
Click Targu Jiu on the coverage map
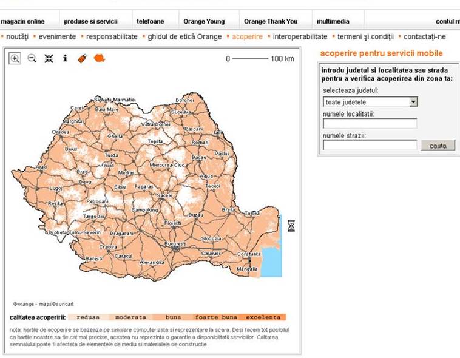click(94, 216)
